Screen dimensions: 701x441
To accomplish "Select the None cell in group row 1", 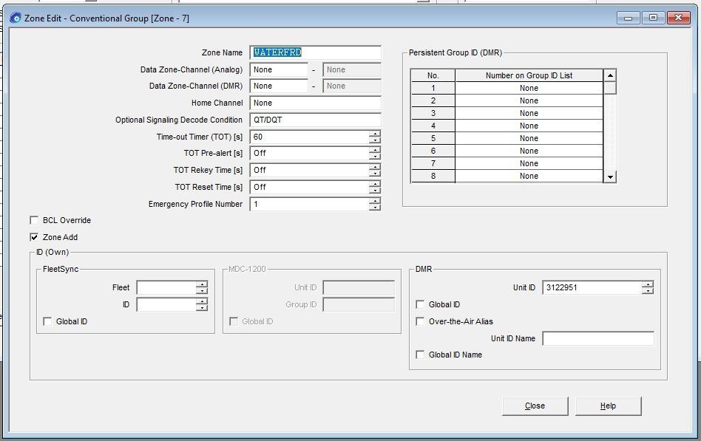I will tap(529, 89).
